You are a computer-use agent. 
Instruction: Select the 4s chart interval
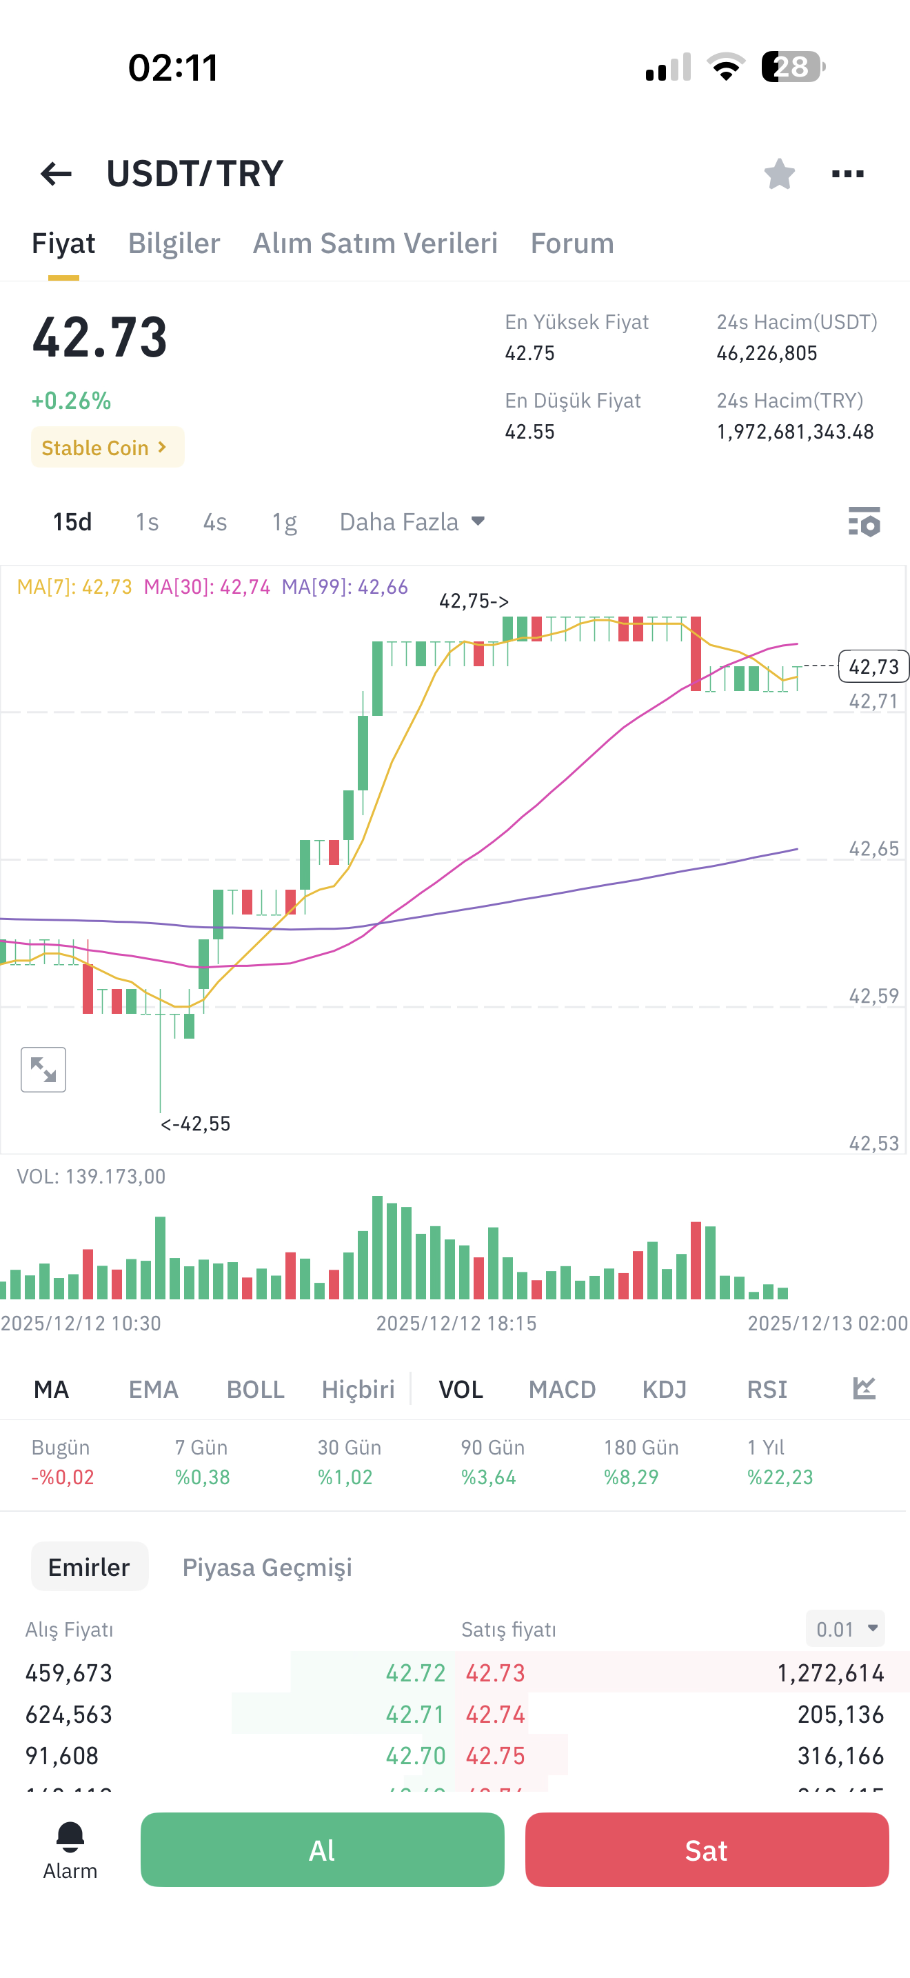[x=215, y=522]
